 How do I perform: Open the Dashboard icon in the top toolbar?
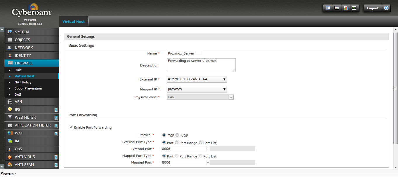[x=327, y=8]
